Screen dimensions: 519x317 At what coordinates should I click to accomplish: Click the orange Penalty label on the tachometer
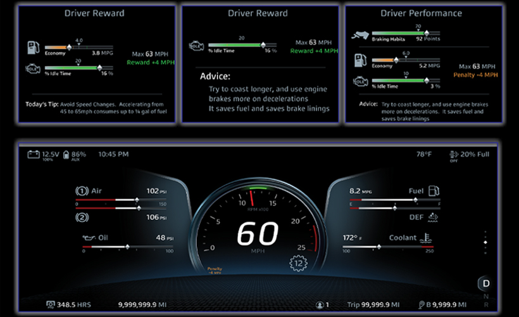coord(215,270)
